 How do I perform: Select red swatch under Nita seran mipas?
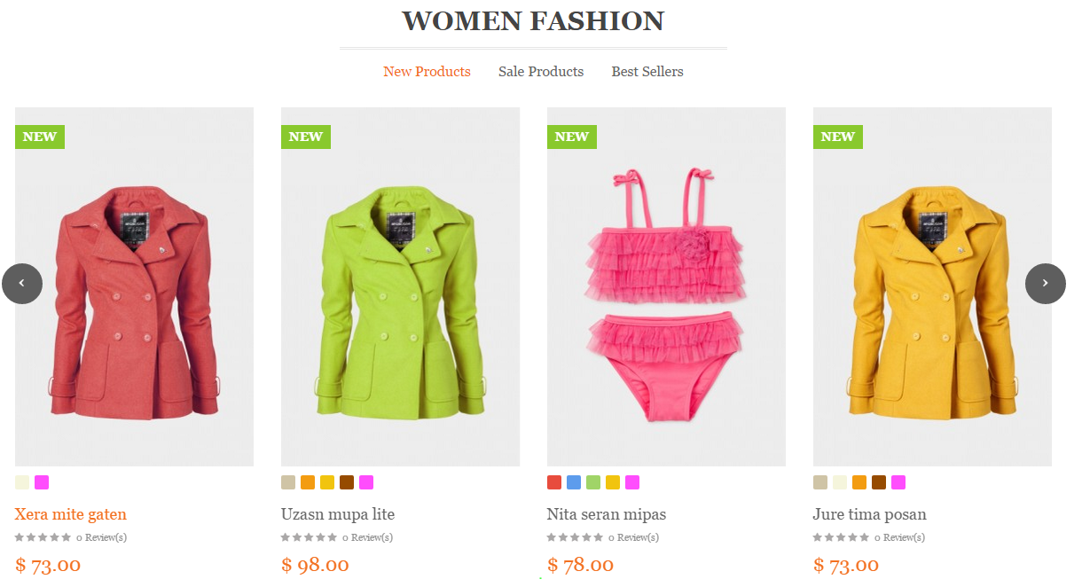click(x=554, y=482)
